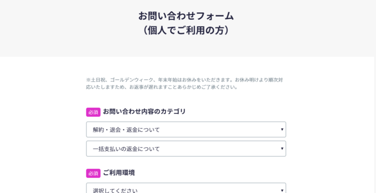Screen dimensions: 376x193
Task: Click the notice line mentioning ゴールデンウィーク
Action: click(184, 80)
